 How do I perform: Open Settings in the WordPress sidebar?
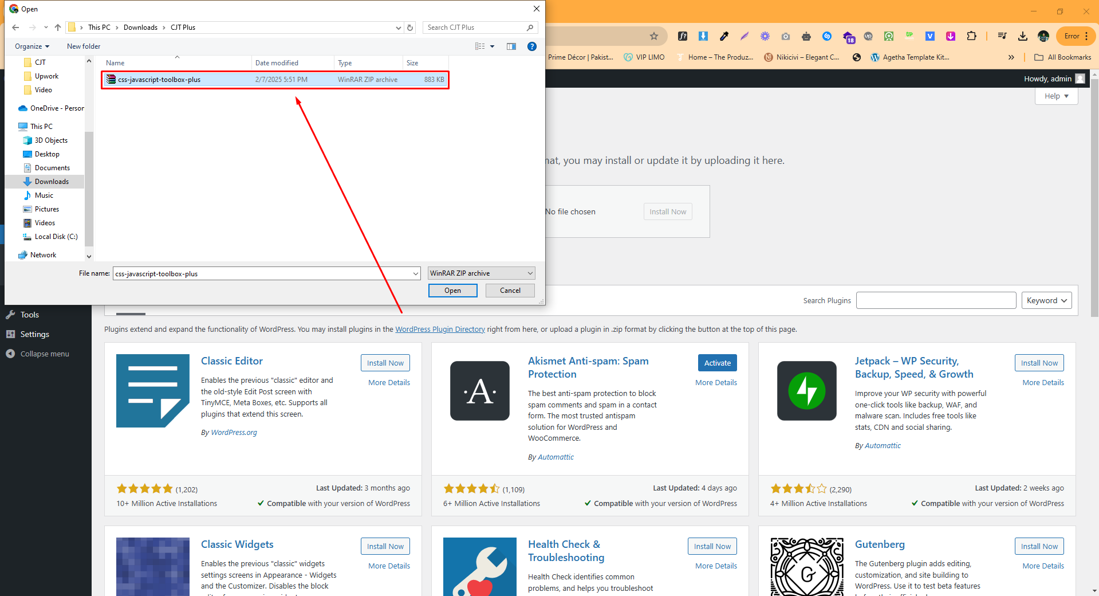[x=35, y=334]
